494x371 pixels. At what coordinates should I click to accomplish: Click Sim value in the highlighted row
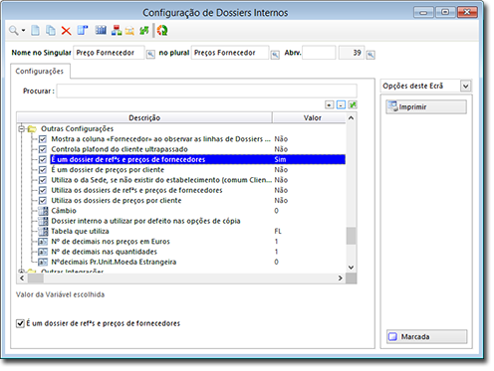[x=280, y=159]
